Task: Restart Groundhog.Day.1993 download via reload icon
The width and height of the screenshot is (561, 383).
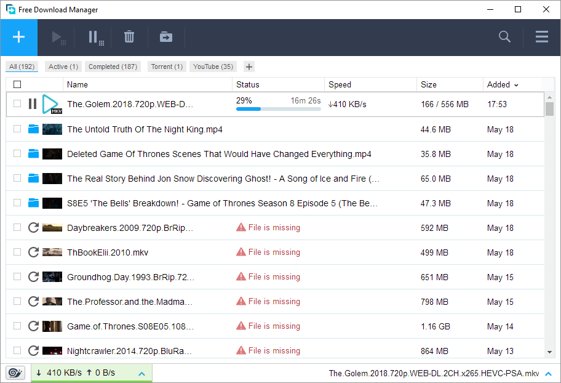Action: 33,276
